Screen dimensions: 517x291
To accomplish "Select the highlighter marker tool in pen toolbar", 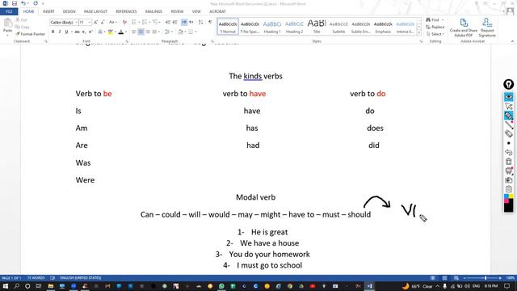I will pyautogui.click(x=508, y=116).
